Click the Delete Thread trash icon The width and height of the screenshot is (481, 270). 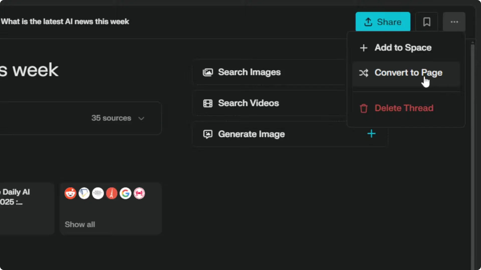tap(364, 108)
